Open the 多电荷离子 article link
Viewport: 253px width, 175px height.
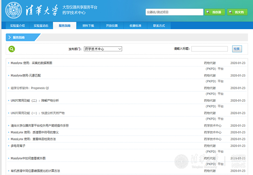[18, 145]
